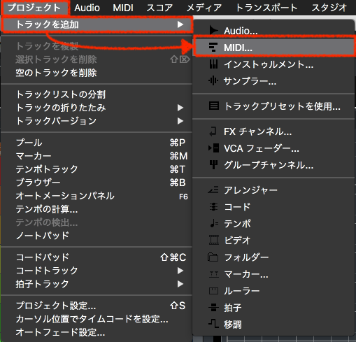Expand the トラックの折りたたみ submenu arrow

(180, 108)
